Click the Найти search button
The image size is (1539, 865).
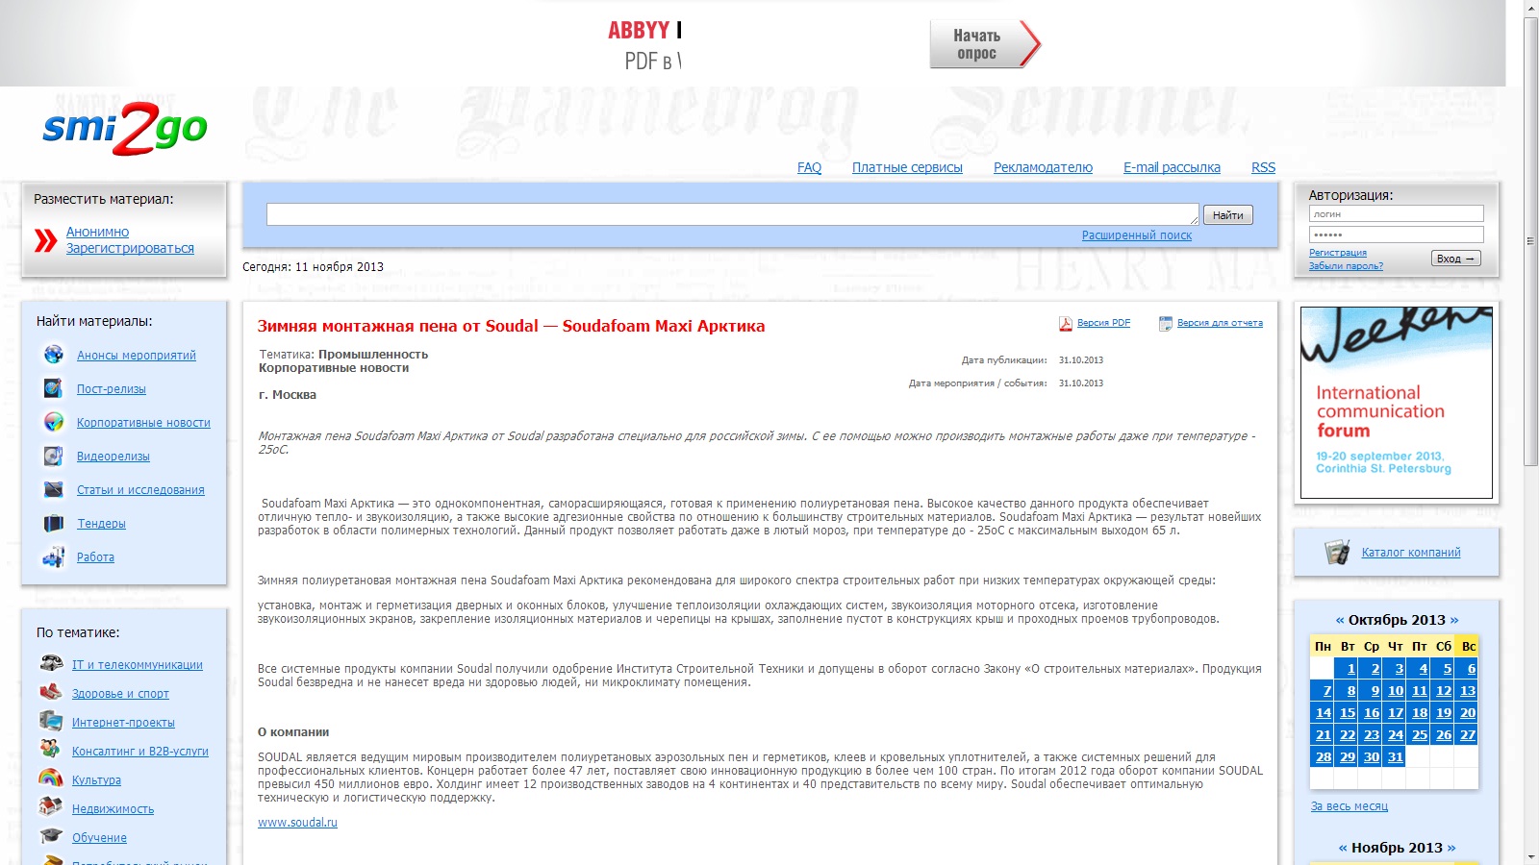1228,215
